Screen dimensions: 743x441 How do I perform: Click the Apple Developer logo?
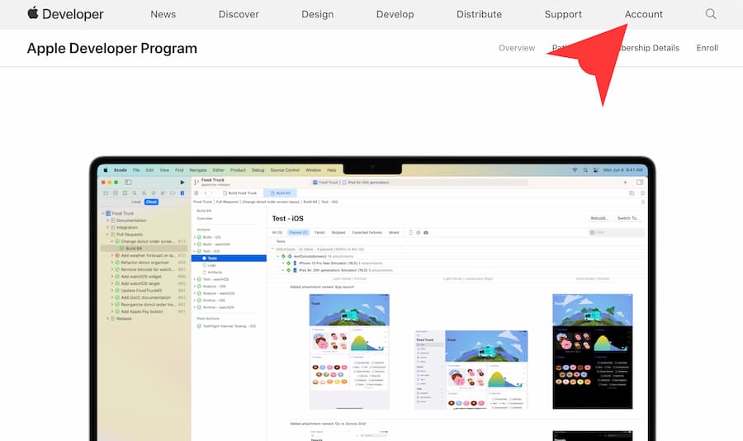point(65,14)
